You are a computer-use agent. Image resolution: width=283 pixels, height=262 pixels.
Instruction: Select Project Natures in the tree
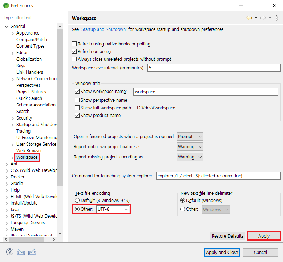coord(31,92)
